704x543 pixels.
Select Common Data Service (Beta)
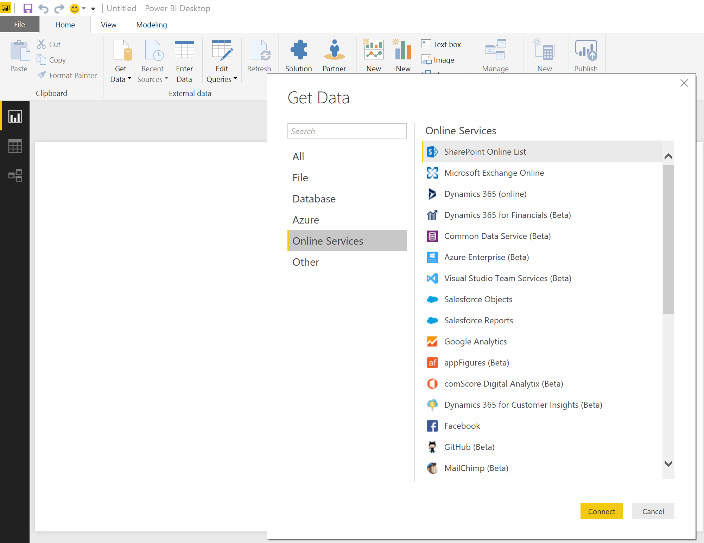(x=542, y=236)
